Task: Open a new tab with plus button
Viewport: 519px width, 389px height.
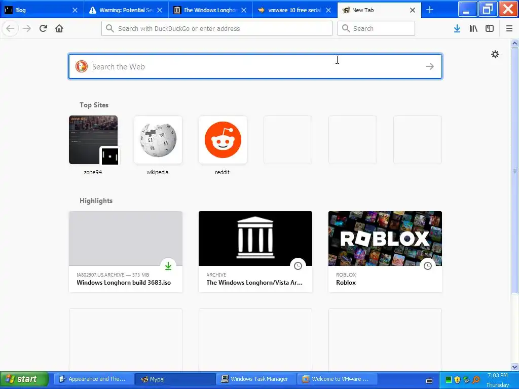Action: 430,10
